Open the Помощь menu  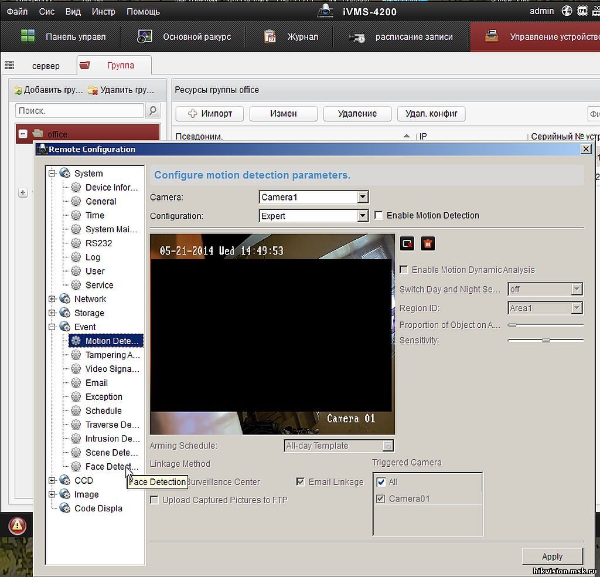[143, 12]
